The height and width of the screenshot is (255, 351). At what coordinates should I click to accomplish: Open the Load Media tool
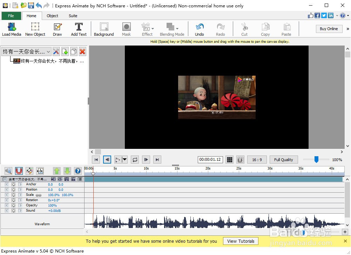click(12, 29)
